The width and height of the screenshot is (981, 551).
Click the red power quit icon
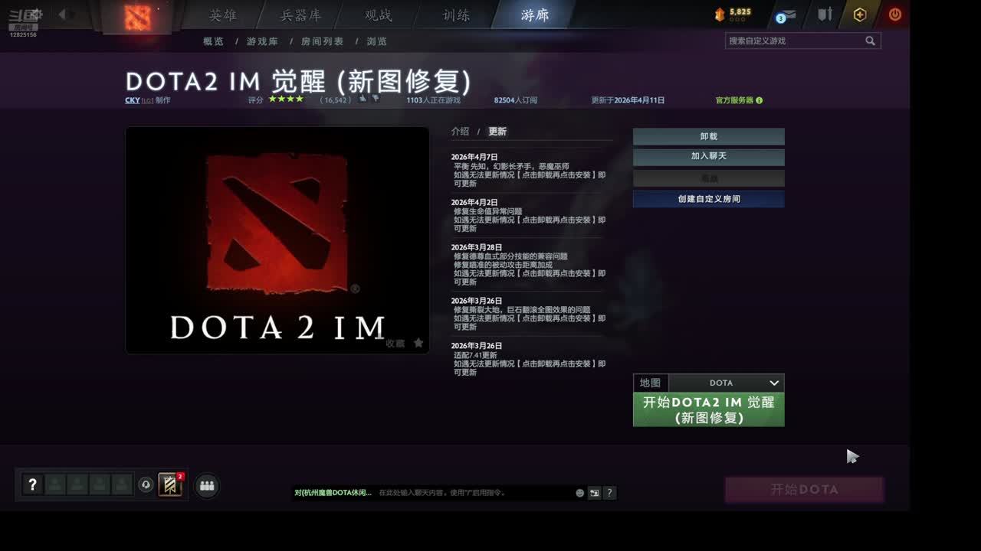894,15
